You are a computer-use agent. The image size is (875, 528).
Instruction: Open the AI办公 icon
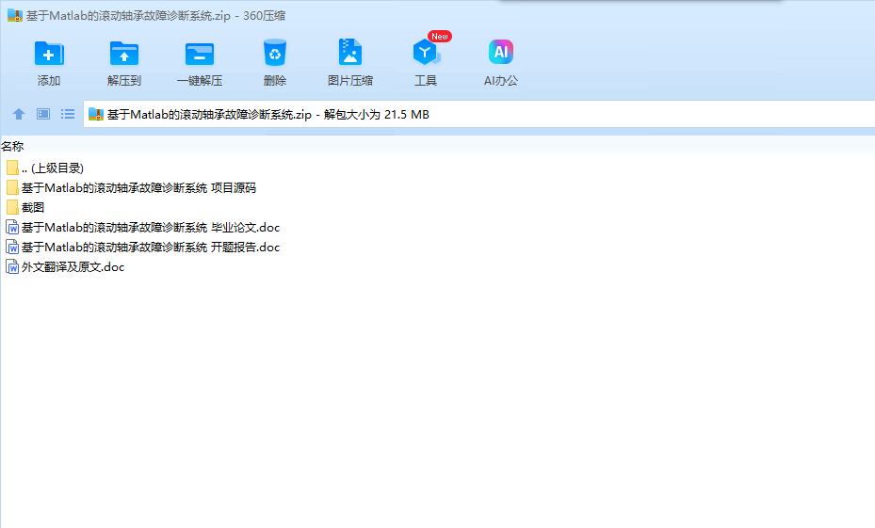(500, 52)
